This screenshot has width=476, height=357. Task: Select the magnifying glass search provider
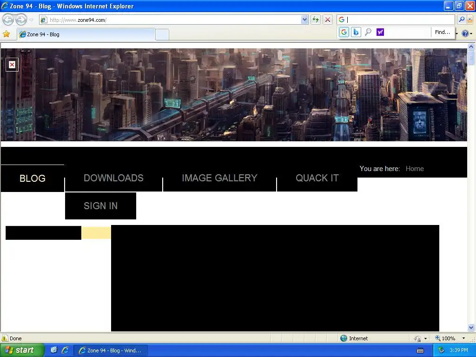[x=368, y=32]
